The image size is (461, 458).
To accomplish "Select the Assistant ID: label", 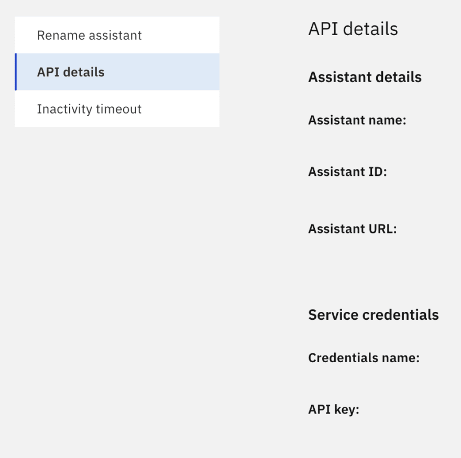I will click(347, 172).
